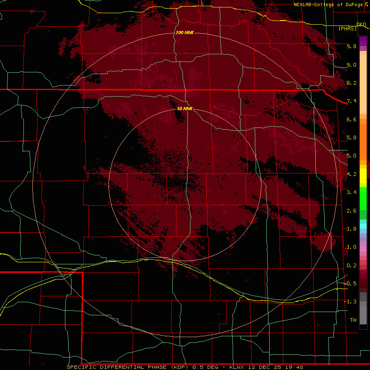Click the 8.2 scale value
The height and width of the screenshot is (370, 370).
(351, 83)
